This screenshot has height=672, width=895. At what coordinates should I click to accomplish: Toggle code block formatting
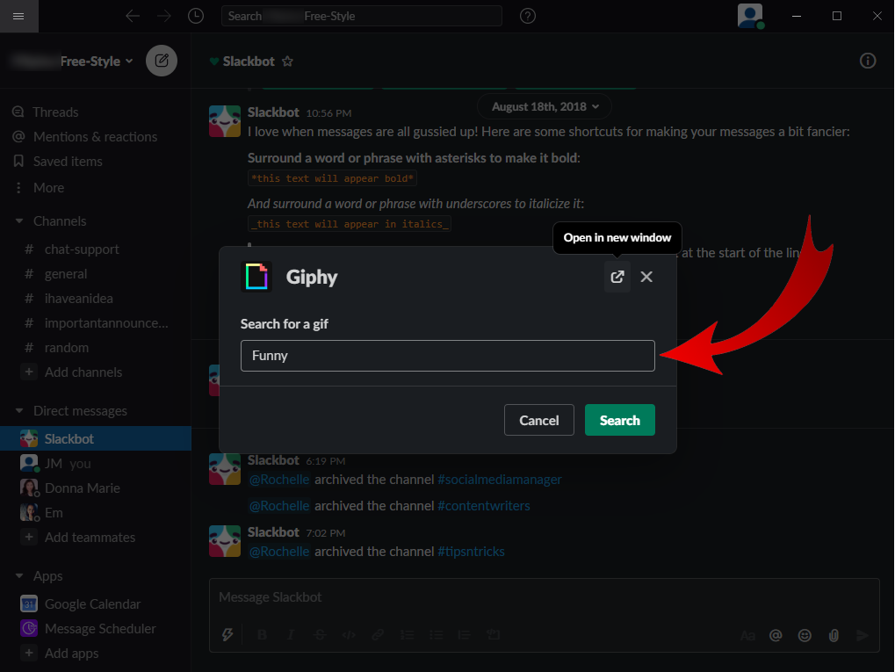pyautogui.click(x=493, y=635)
